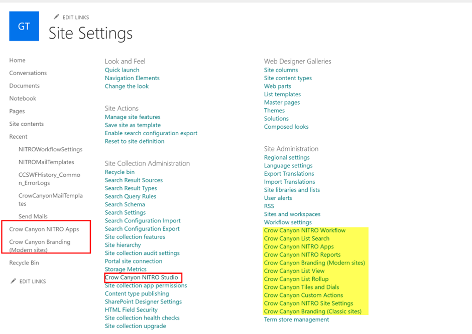Go to Manage site features
Image resolution: width=472 pixels, height=334 pixels.
tap(133, 117)
